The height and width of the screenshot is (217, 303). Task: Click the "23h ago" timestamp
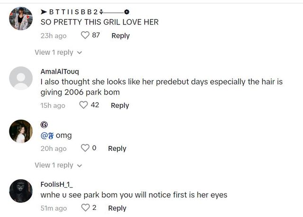click(53, 36)
